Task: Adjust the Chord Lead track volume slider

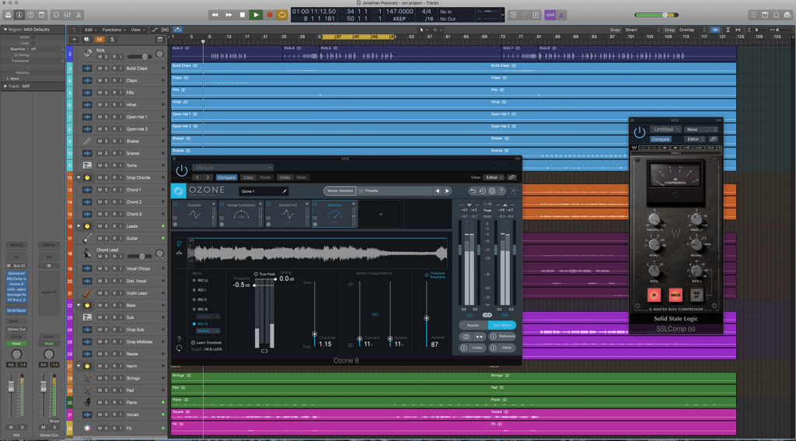Action: (x=140, y=256)
